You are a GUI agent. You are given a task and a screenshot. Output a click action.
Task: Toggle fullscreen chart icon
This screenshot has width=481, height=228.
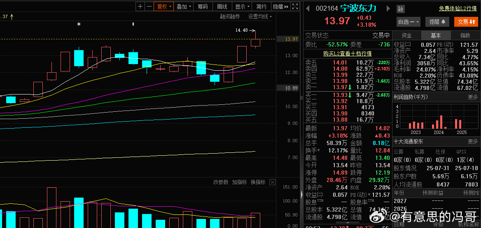[295, 7]
